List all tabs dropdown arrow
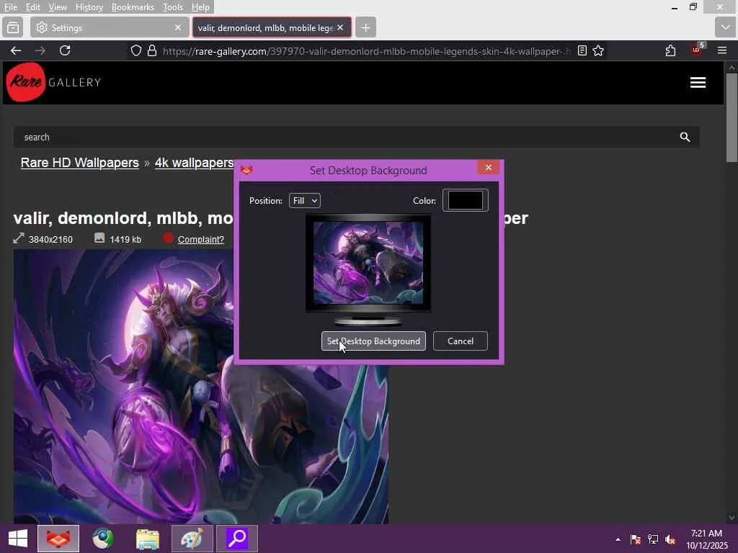Image resolution: width=738 pixels, height=553 pixels. click(725, 28)
